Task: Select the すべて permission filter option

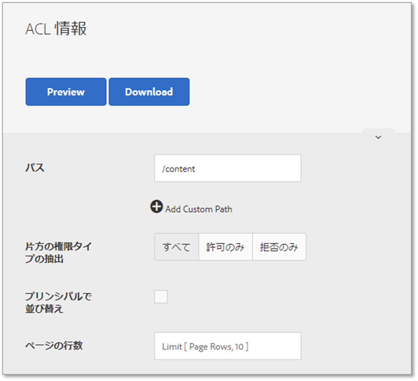Action: [x=176, y=246]
